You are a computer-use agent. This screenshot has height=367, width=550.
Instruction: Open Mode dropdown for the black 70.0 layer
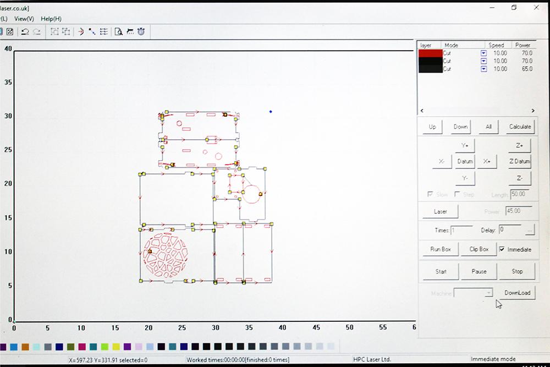pyautogui.click(x=483, y=61)
